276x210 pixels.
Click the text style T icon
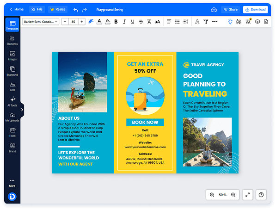pos(206,21)
